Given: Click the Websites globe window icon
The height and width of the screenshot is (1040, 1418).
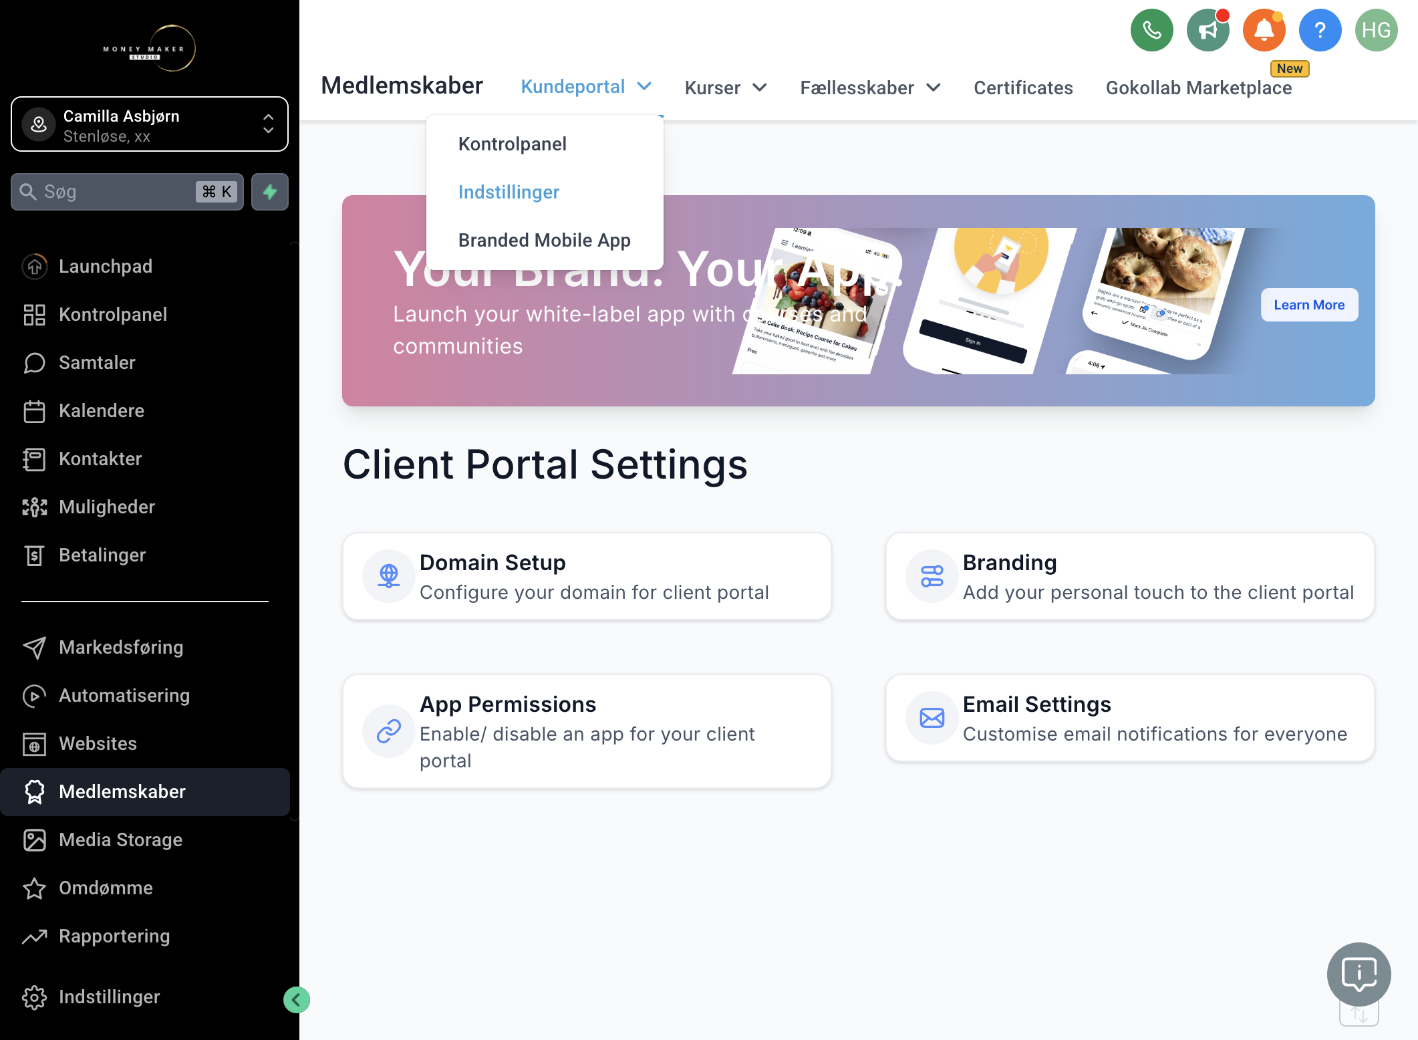Looking at the screenshot, I should coord(35,744).
